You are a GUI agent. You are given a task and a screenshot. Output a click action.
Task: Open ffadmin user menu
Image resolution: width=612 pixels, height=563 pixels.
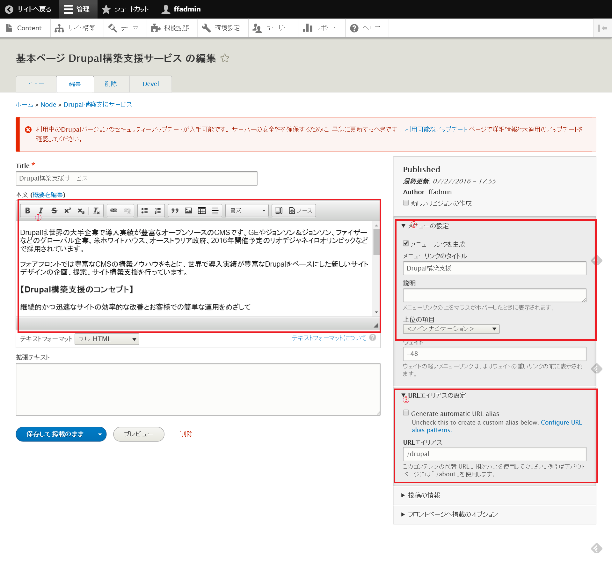point(181,9)
